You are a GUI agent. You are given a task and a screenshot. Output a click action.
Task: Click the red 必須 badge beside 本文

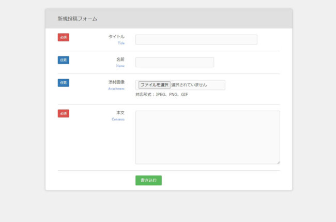63,113
